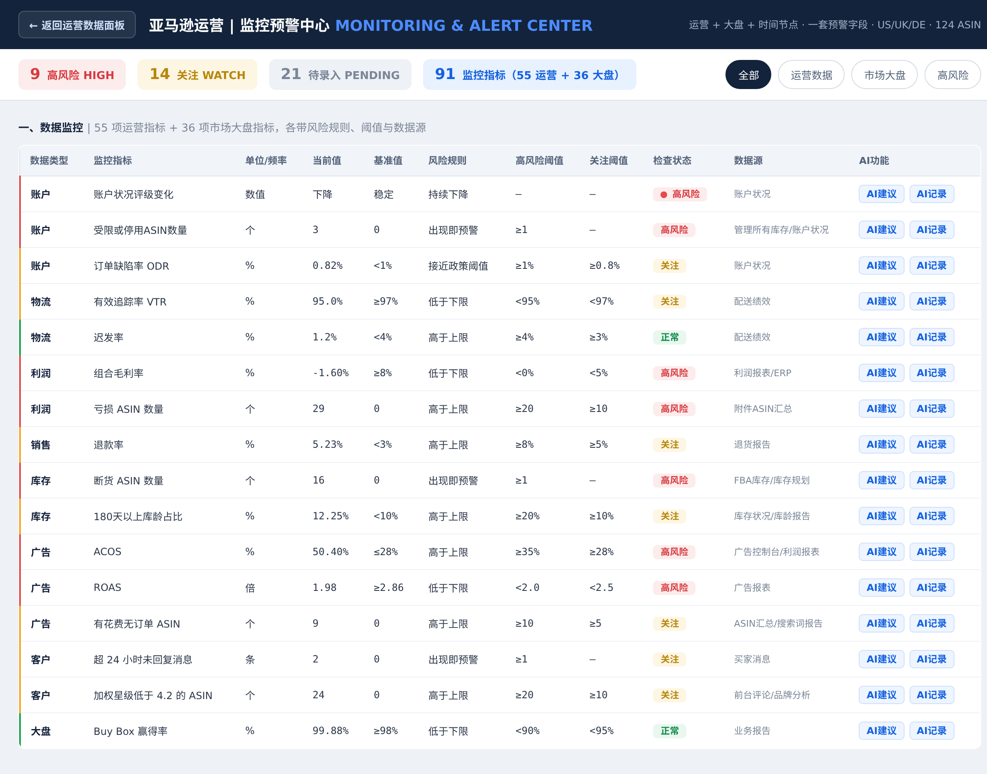Open AI建议 for 断货 ASIN 数量 row

point(881,480)
